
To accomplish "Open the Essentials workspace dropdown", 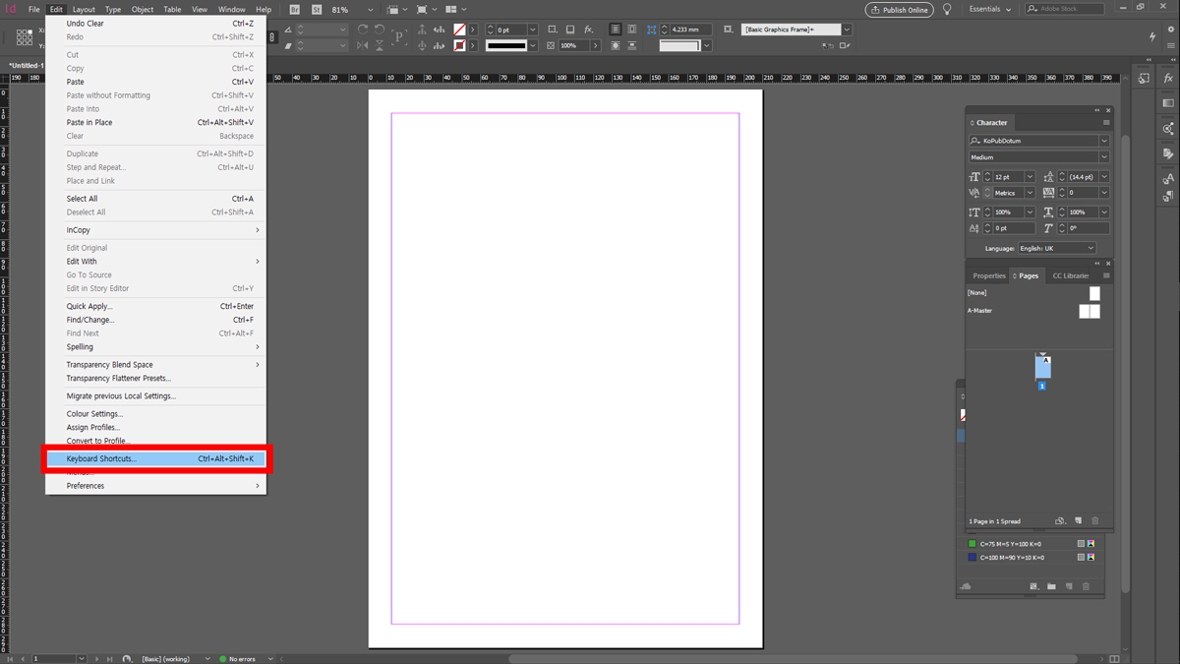I will pos(989,9).
